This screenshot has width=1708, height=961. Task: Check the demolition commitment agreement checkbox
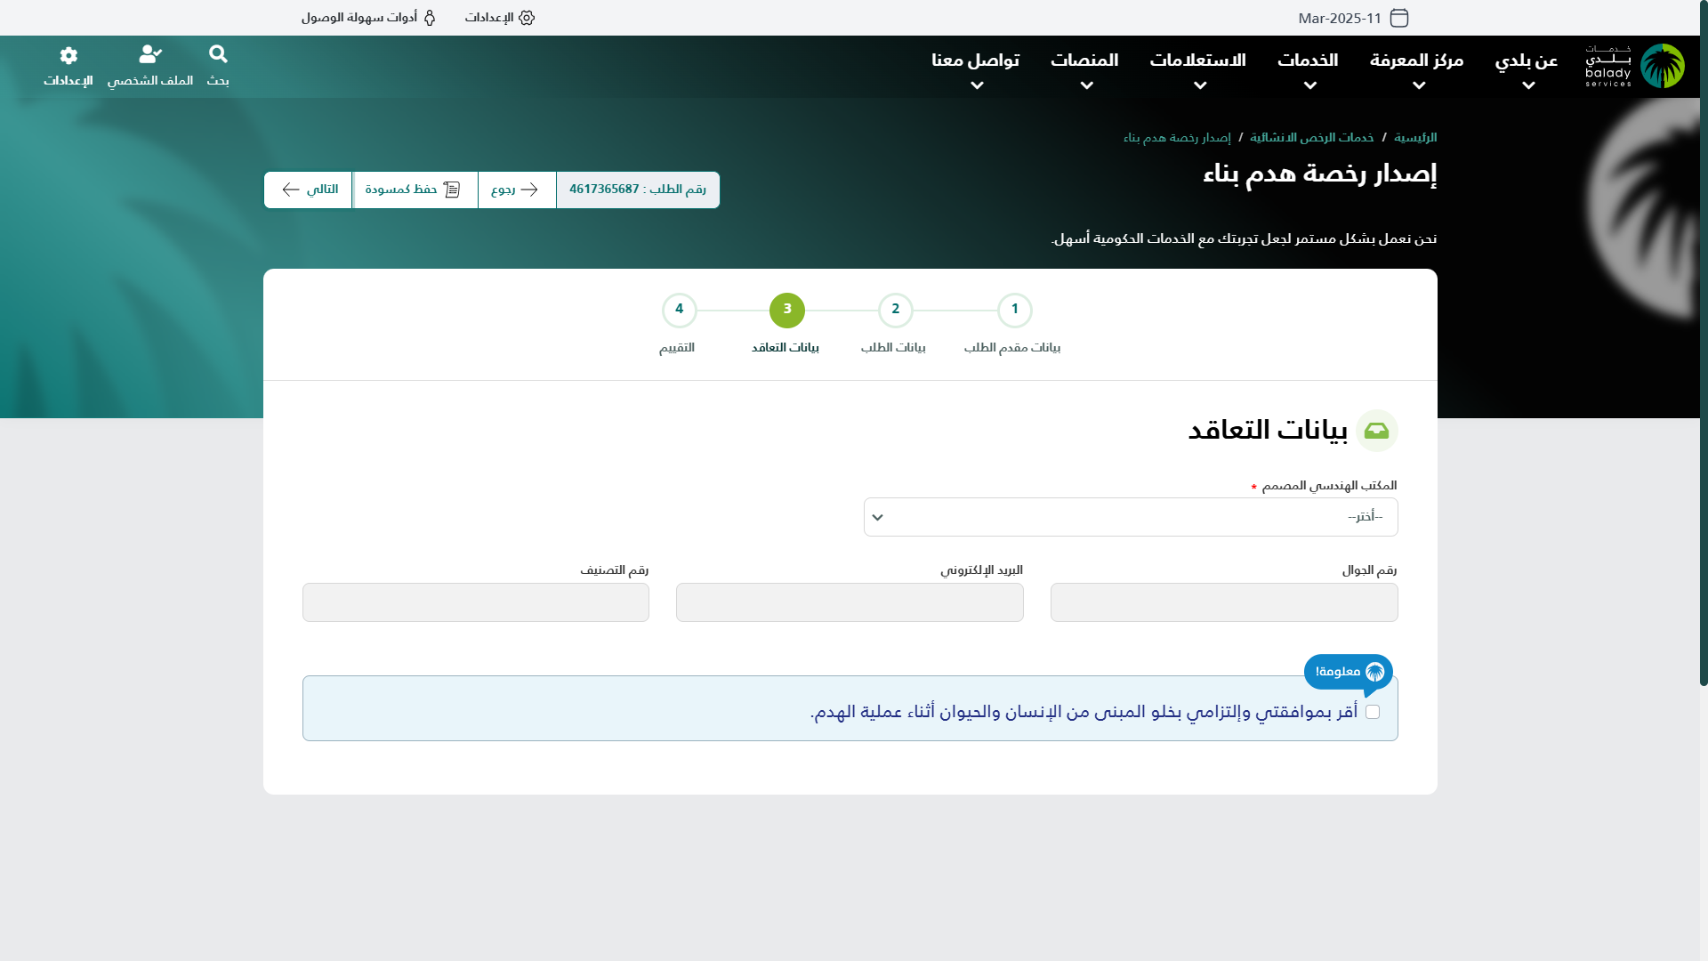(1373, 712)
